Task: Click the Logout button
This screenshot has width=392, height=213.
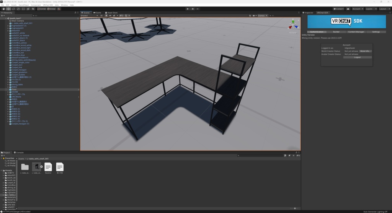Action: [357, 57]
